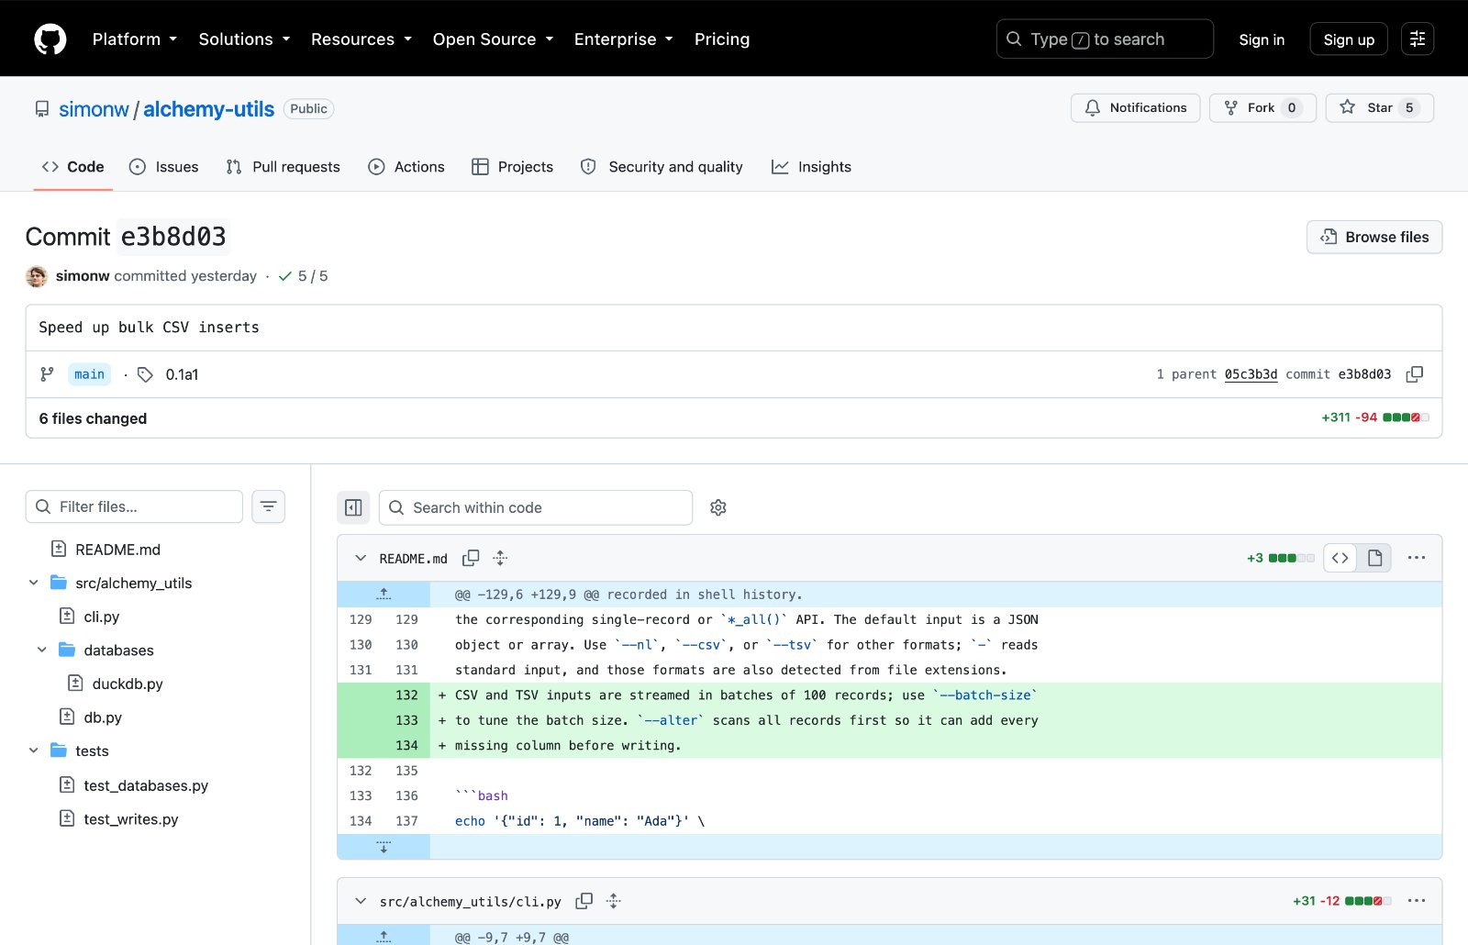Open more options for cli.py diff

1417,901
